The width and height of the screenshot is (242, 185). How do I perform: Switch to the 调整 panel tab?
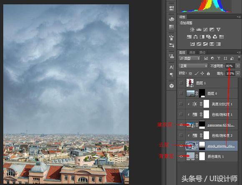pyautogui.click(x=182, y=17)
